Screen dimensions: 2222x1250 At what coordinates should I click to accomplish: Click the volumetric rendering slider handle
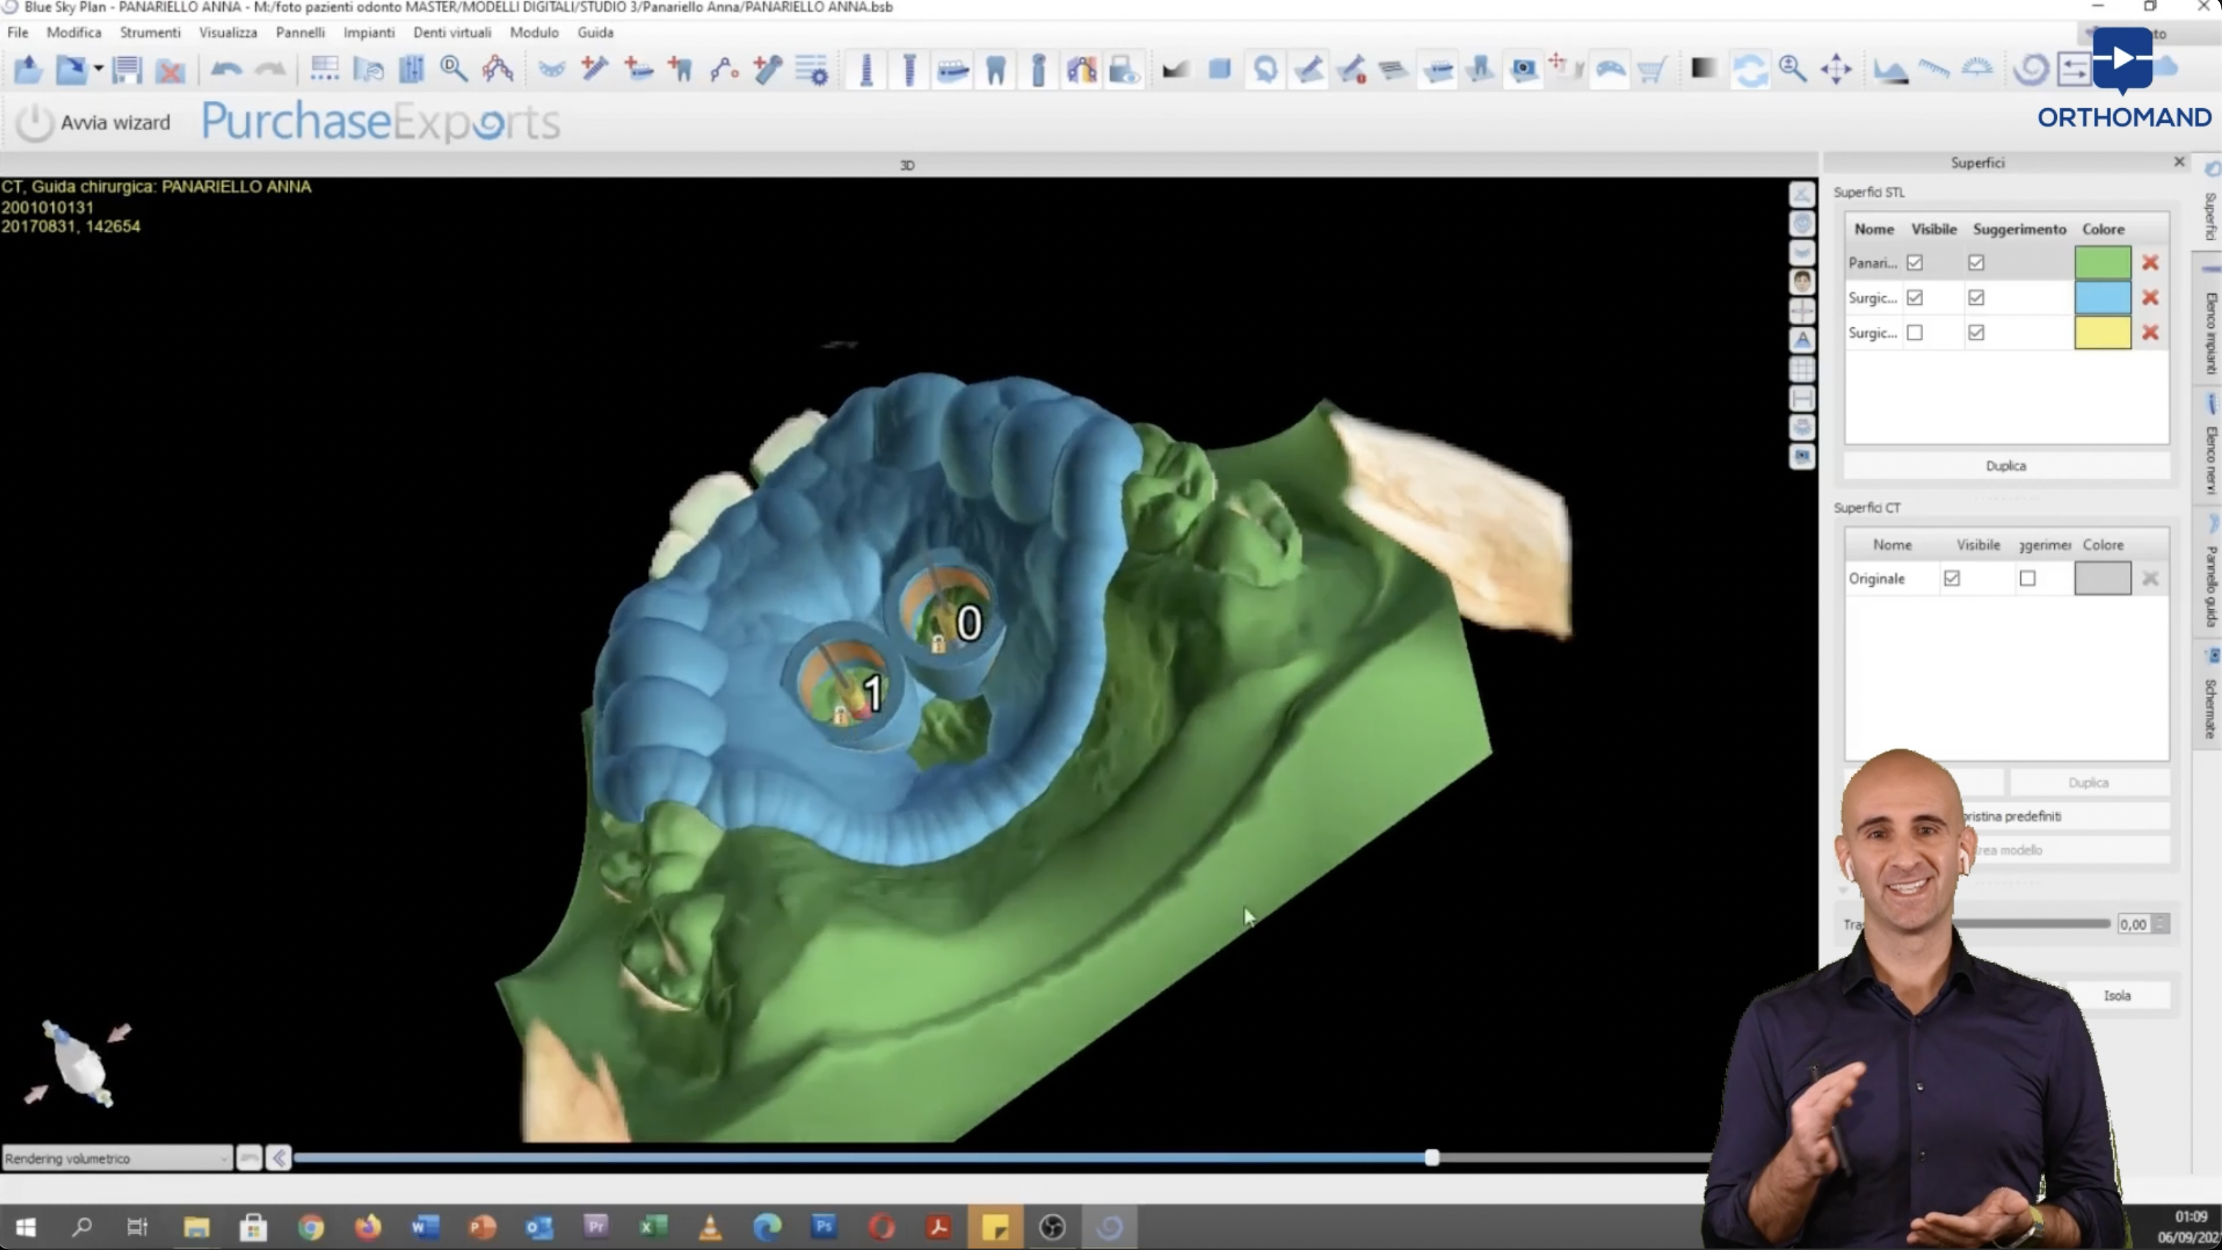pos(1432,1158)
